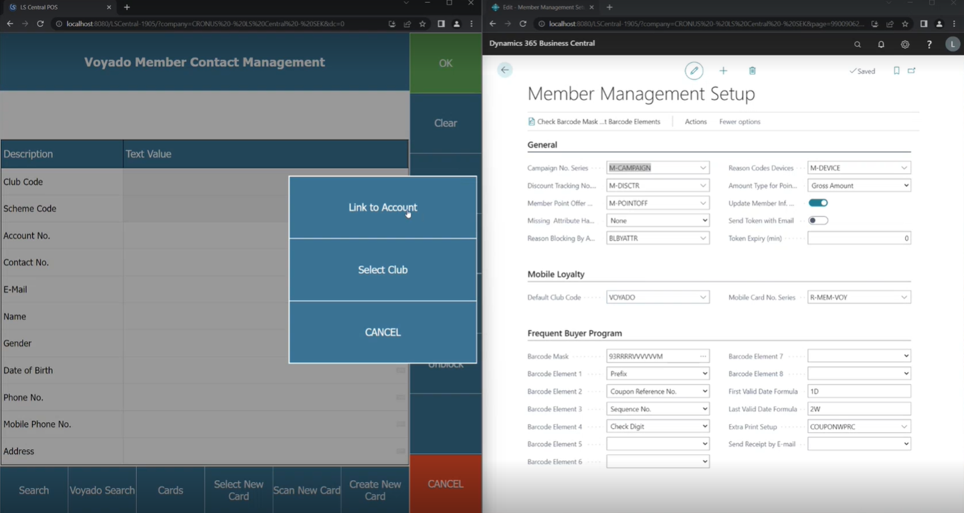Viewport: 964px width, 513px height.
Task: Open the Reason Codes Devices dropdown
Action: (904, 168)
